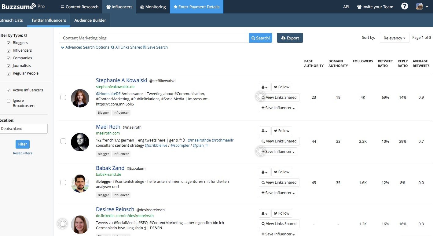Open the Relevancy sort dropdown
This screenshot has width=433, height=236.
[394, 38]
